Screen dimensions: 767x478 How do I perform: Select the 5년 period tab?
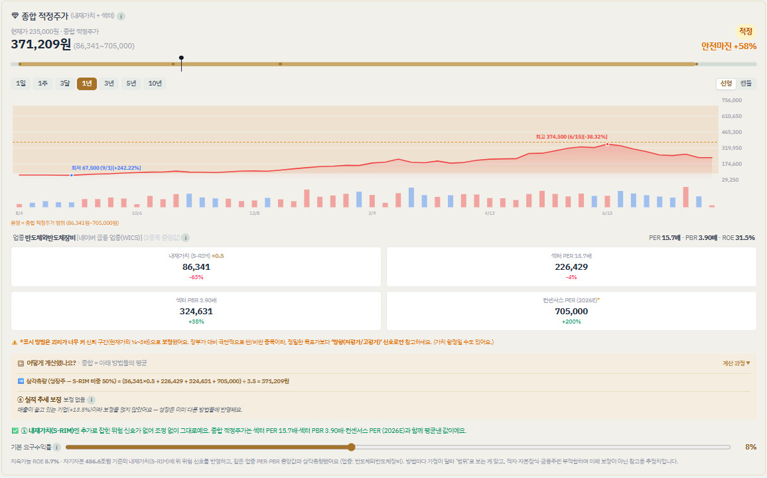click(x=131, y=84)
